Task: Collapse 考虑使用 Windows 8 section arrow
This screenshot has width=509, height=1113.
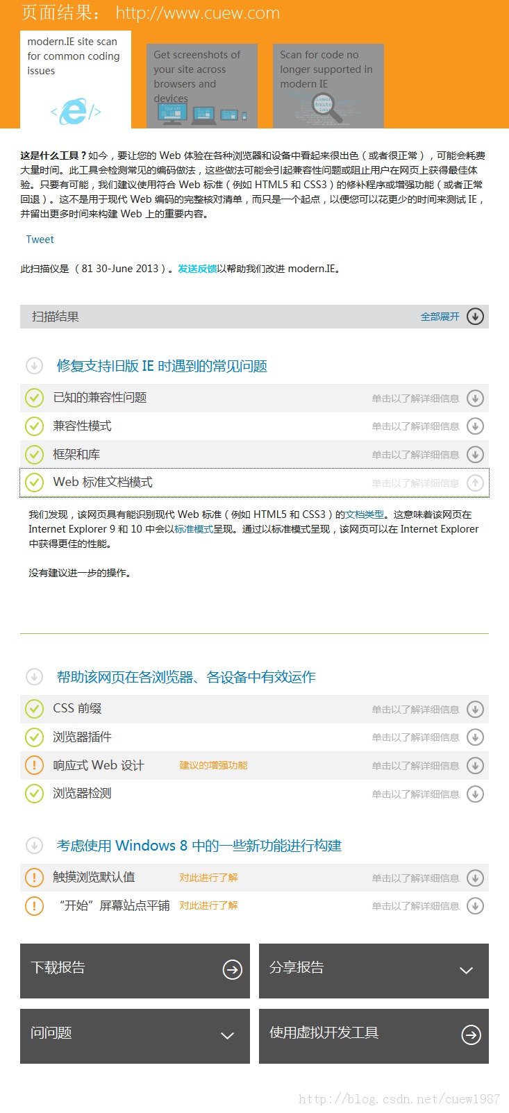Action: (34, 845)
